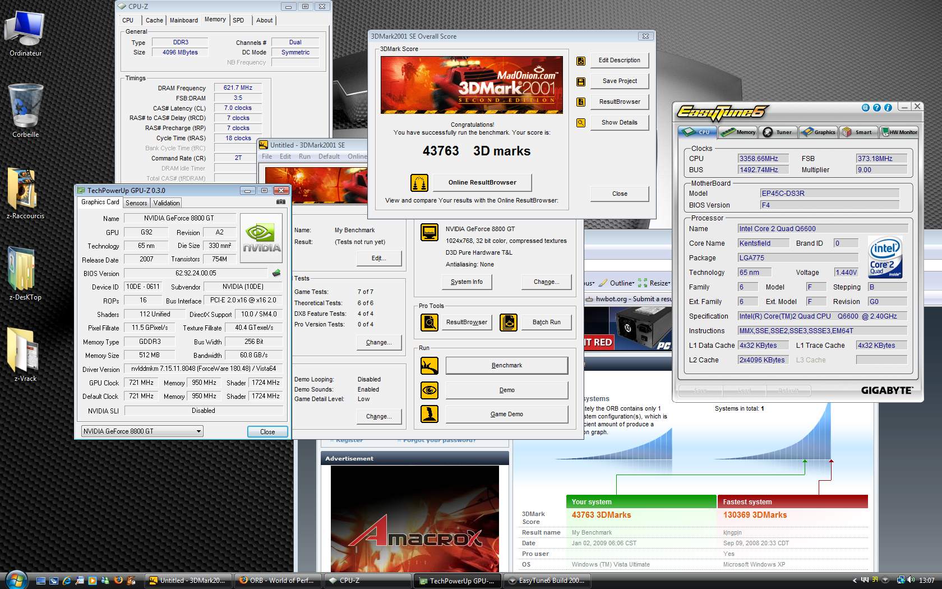The image size is (942, 589).
Task: Click the DRAM Frequency value in CPU-Z
Action: pyautogui.click(x=238, y=88)
